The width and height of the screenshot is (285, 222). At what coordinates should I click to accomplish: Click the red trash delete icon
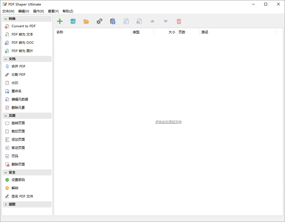click(x=178, y=21)
